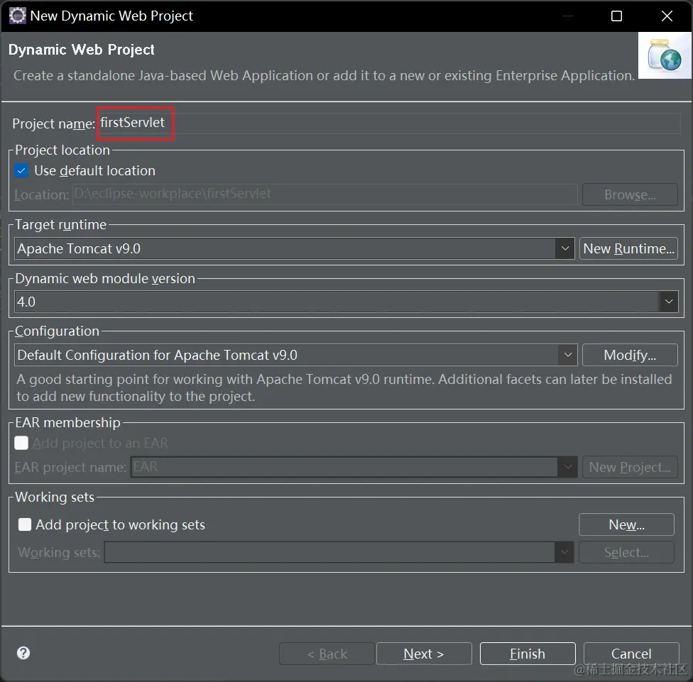Click the Dynamic Web Project heading
The width and height of the screenshot is (693, 682).
[82, 50]
